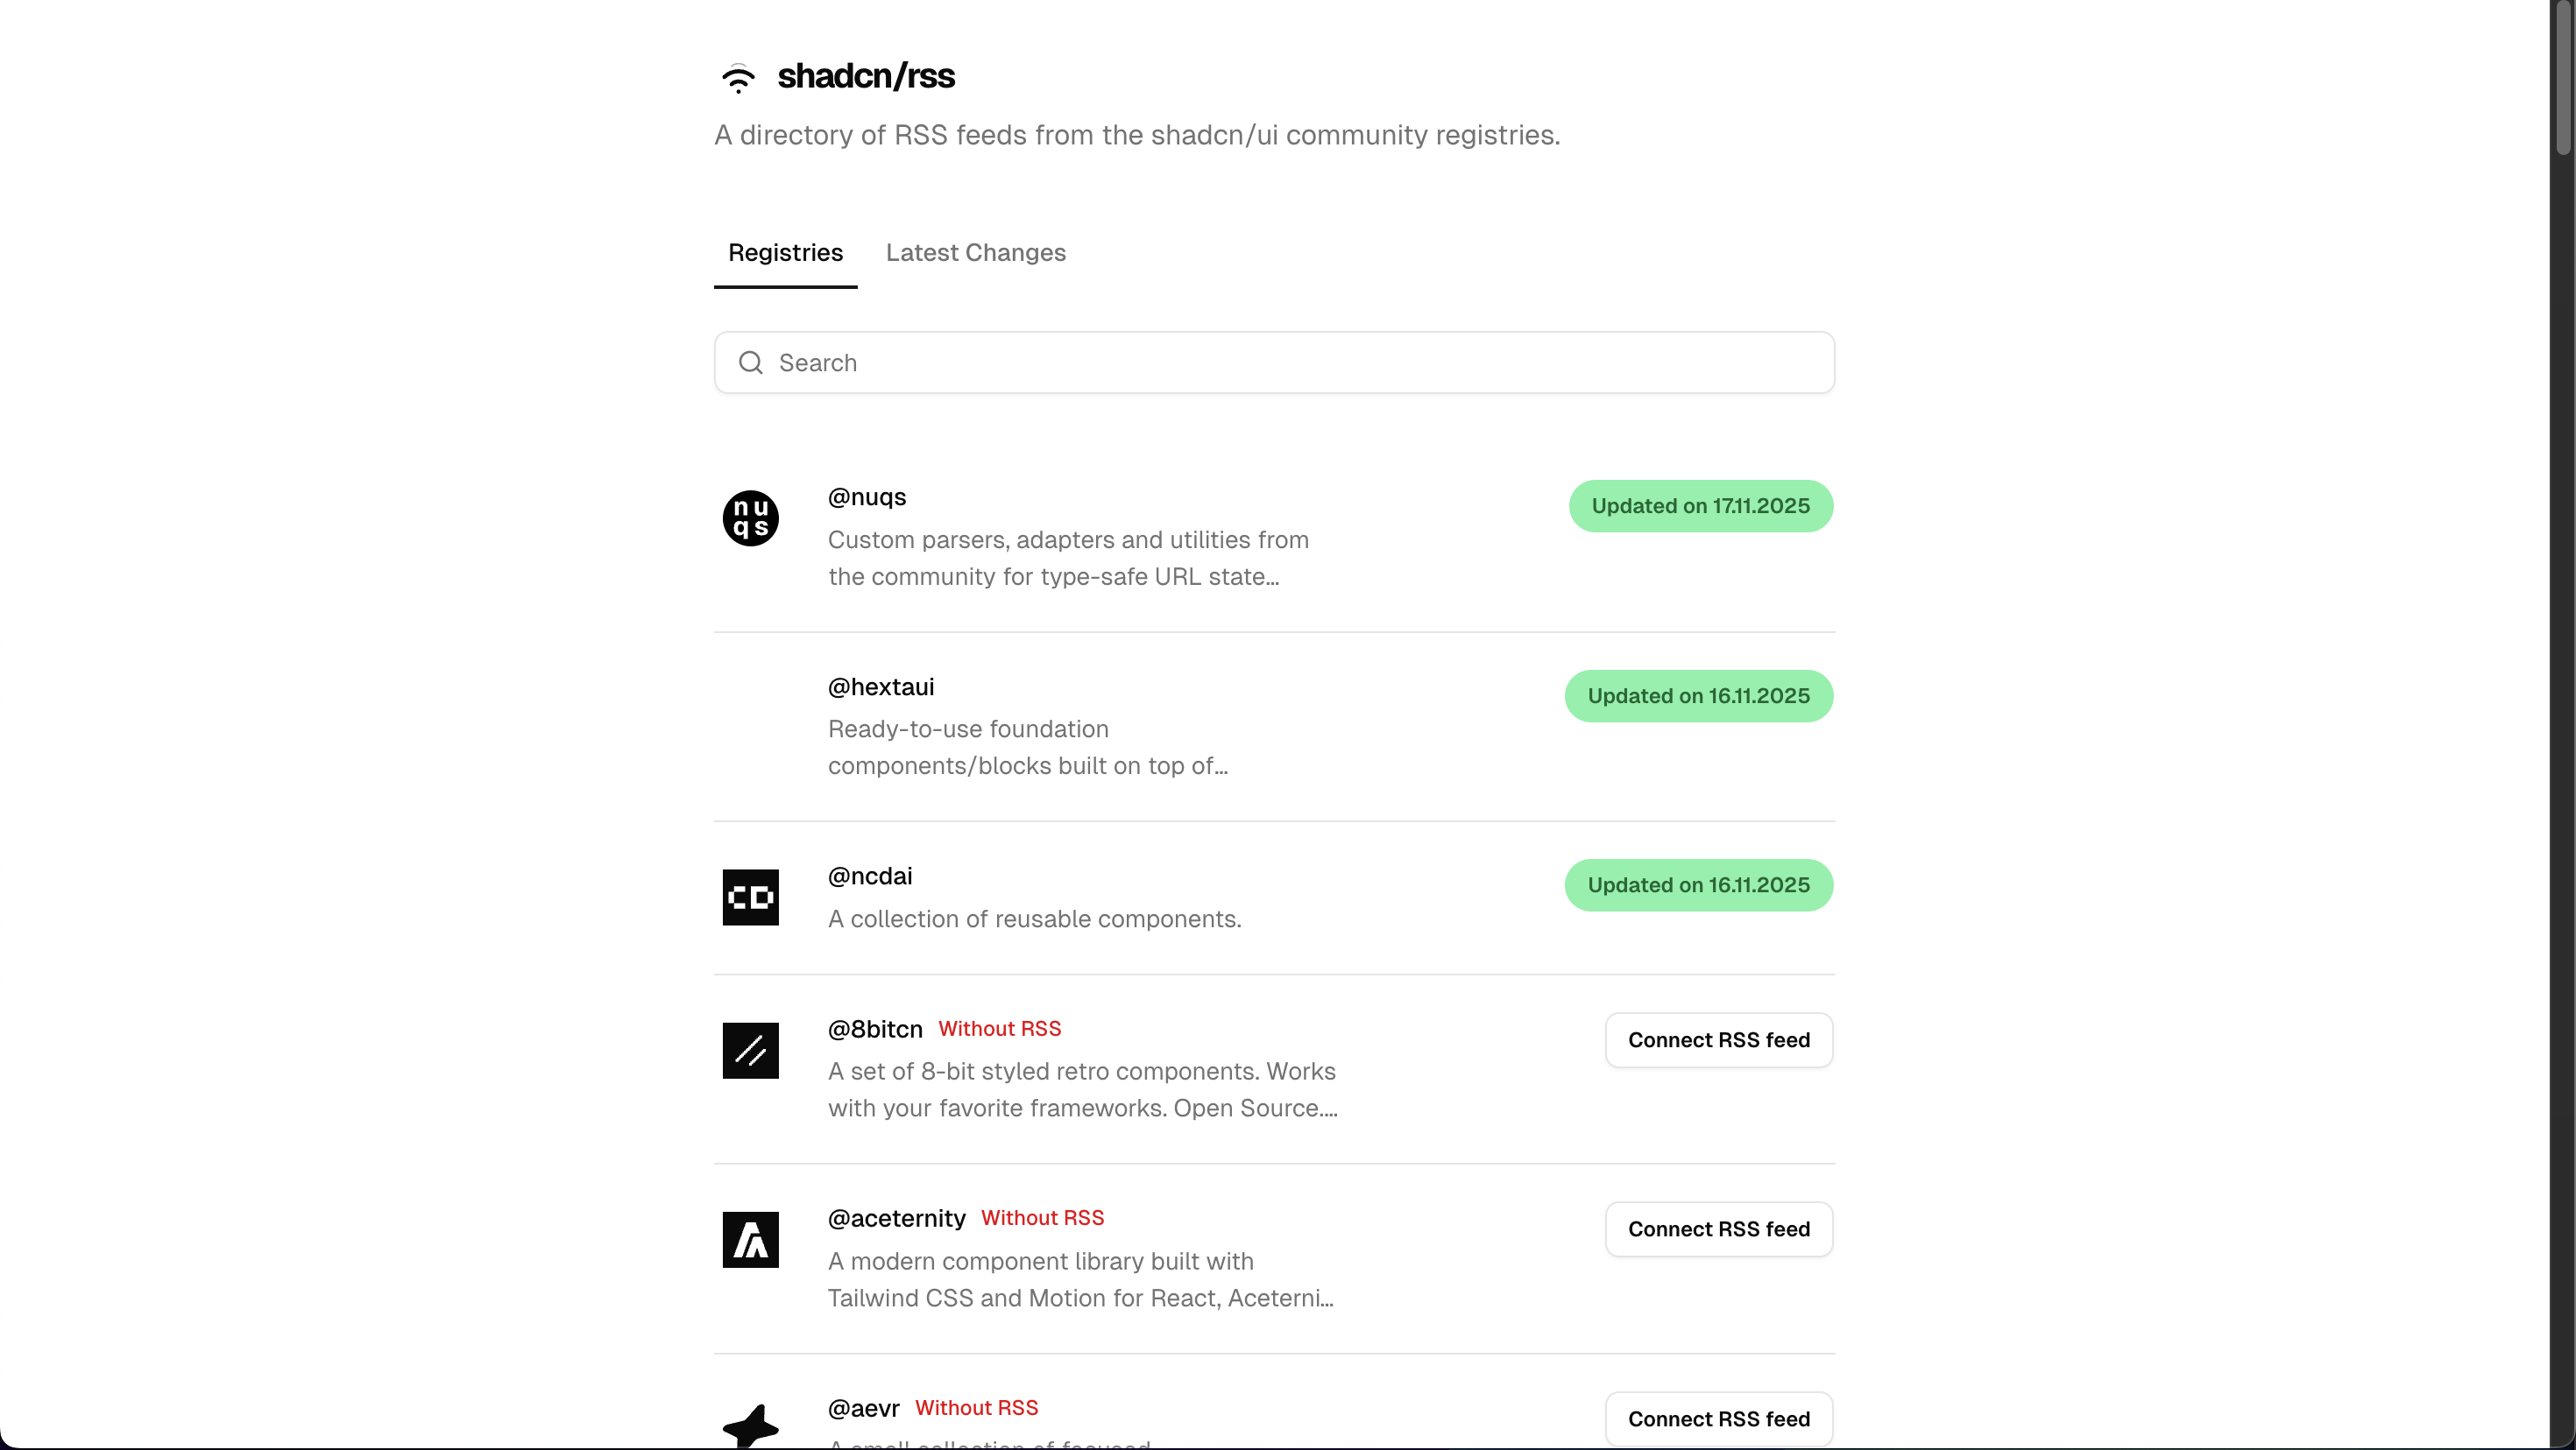Click the @aceternity logo icon
Viewport: 2576px width, 1450px height.
pos(750,1239)
